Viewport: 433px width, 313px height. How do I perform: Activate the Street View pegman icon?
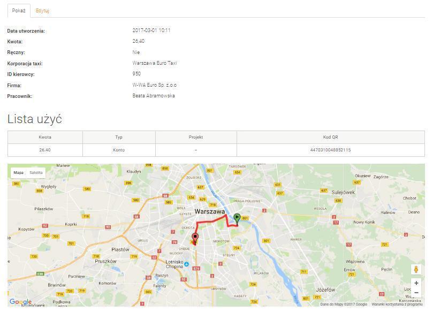point(416,269)
